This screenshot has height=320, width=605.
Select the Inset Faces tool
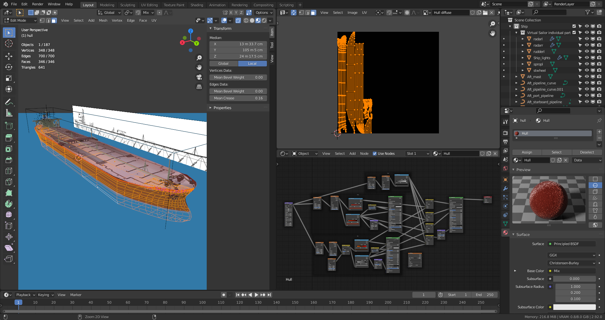pyautogui.click(x=9, y=149)
